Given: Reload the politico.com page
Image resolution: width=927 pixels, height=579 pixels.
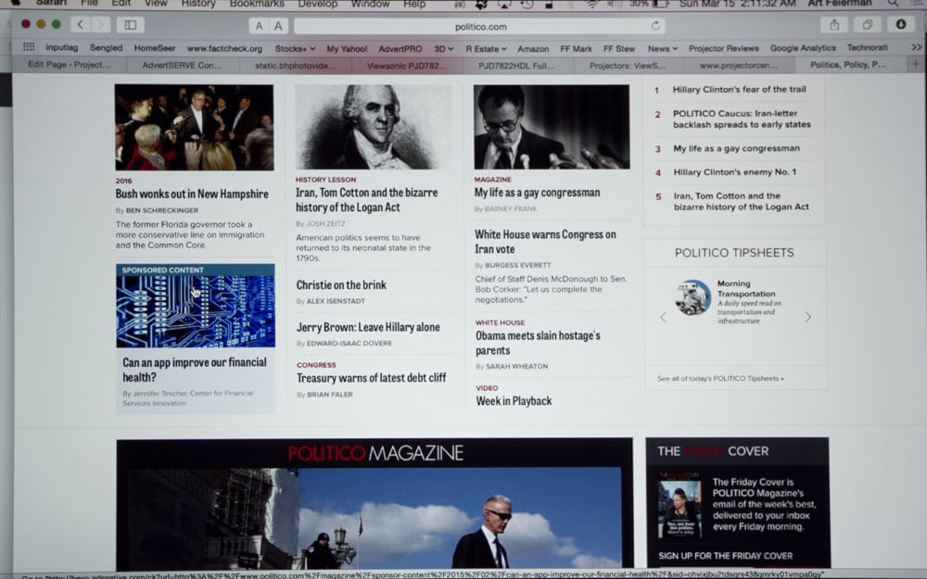Looking at the screenshot, I should point(655,26).
